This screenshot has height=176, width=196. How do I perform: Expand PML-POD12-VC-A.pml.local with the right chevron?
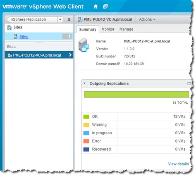70,55
